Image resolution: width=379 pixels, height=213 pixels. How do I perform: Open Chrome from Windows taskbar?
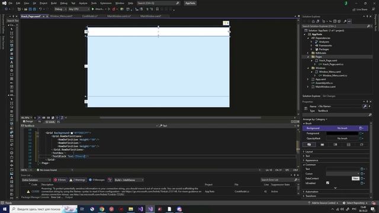102,209
